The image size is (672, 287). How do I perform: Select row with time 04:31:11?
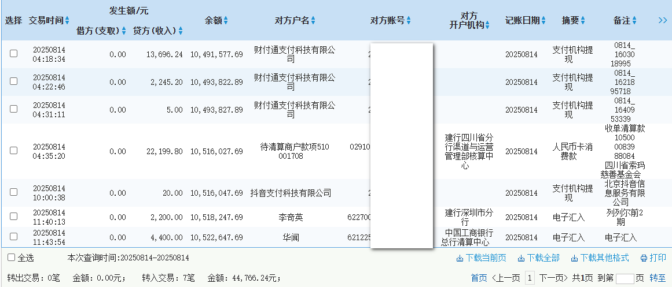pyautogui.click(x=14, y=109)
